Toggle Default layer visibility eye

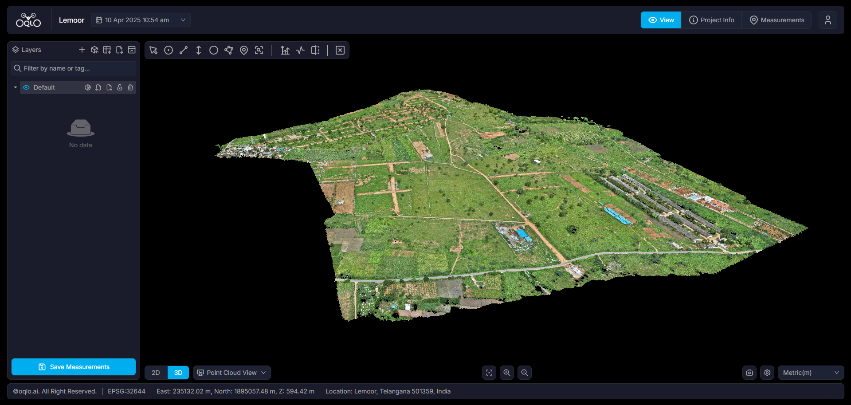pos(26,87)
